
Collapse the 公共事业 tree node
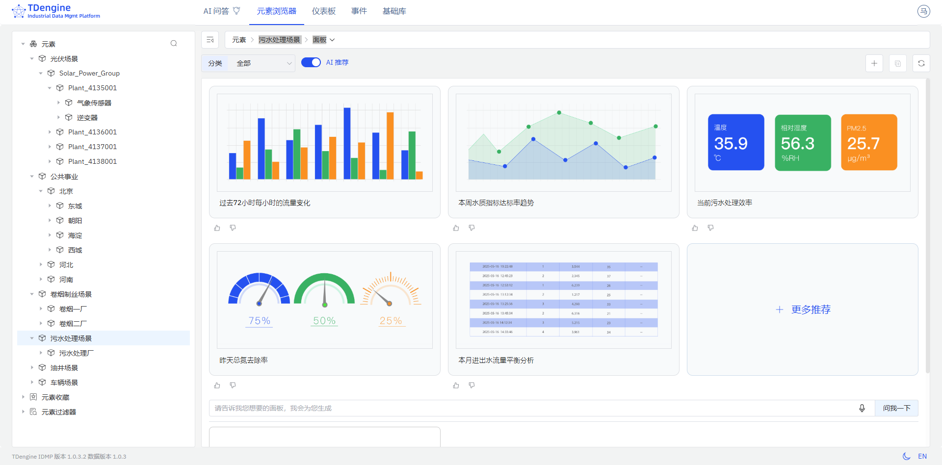[x=32, y=176]
